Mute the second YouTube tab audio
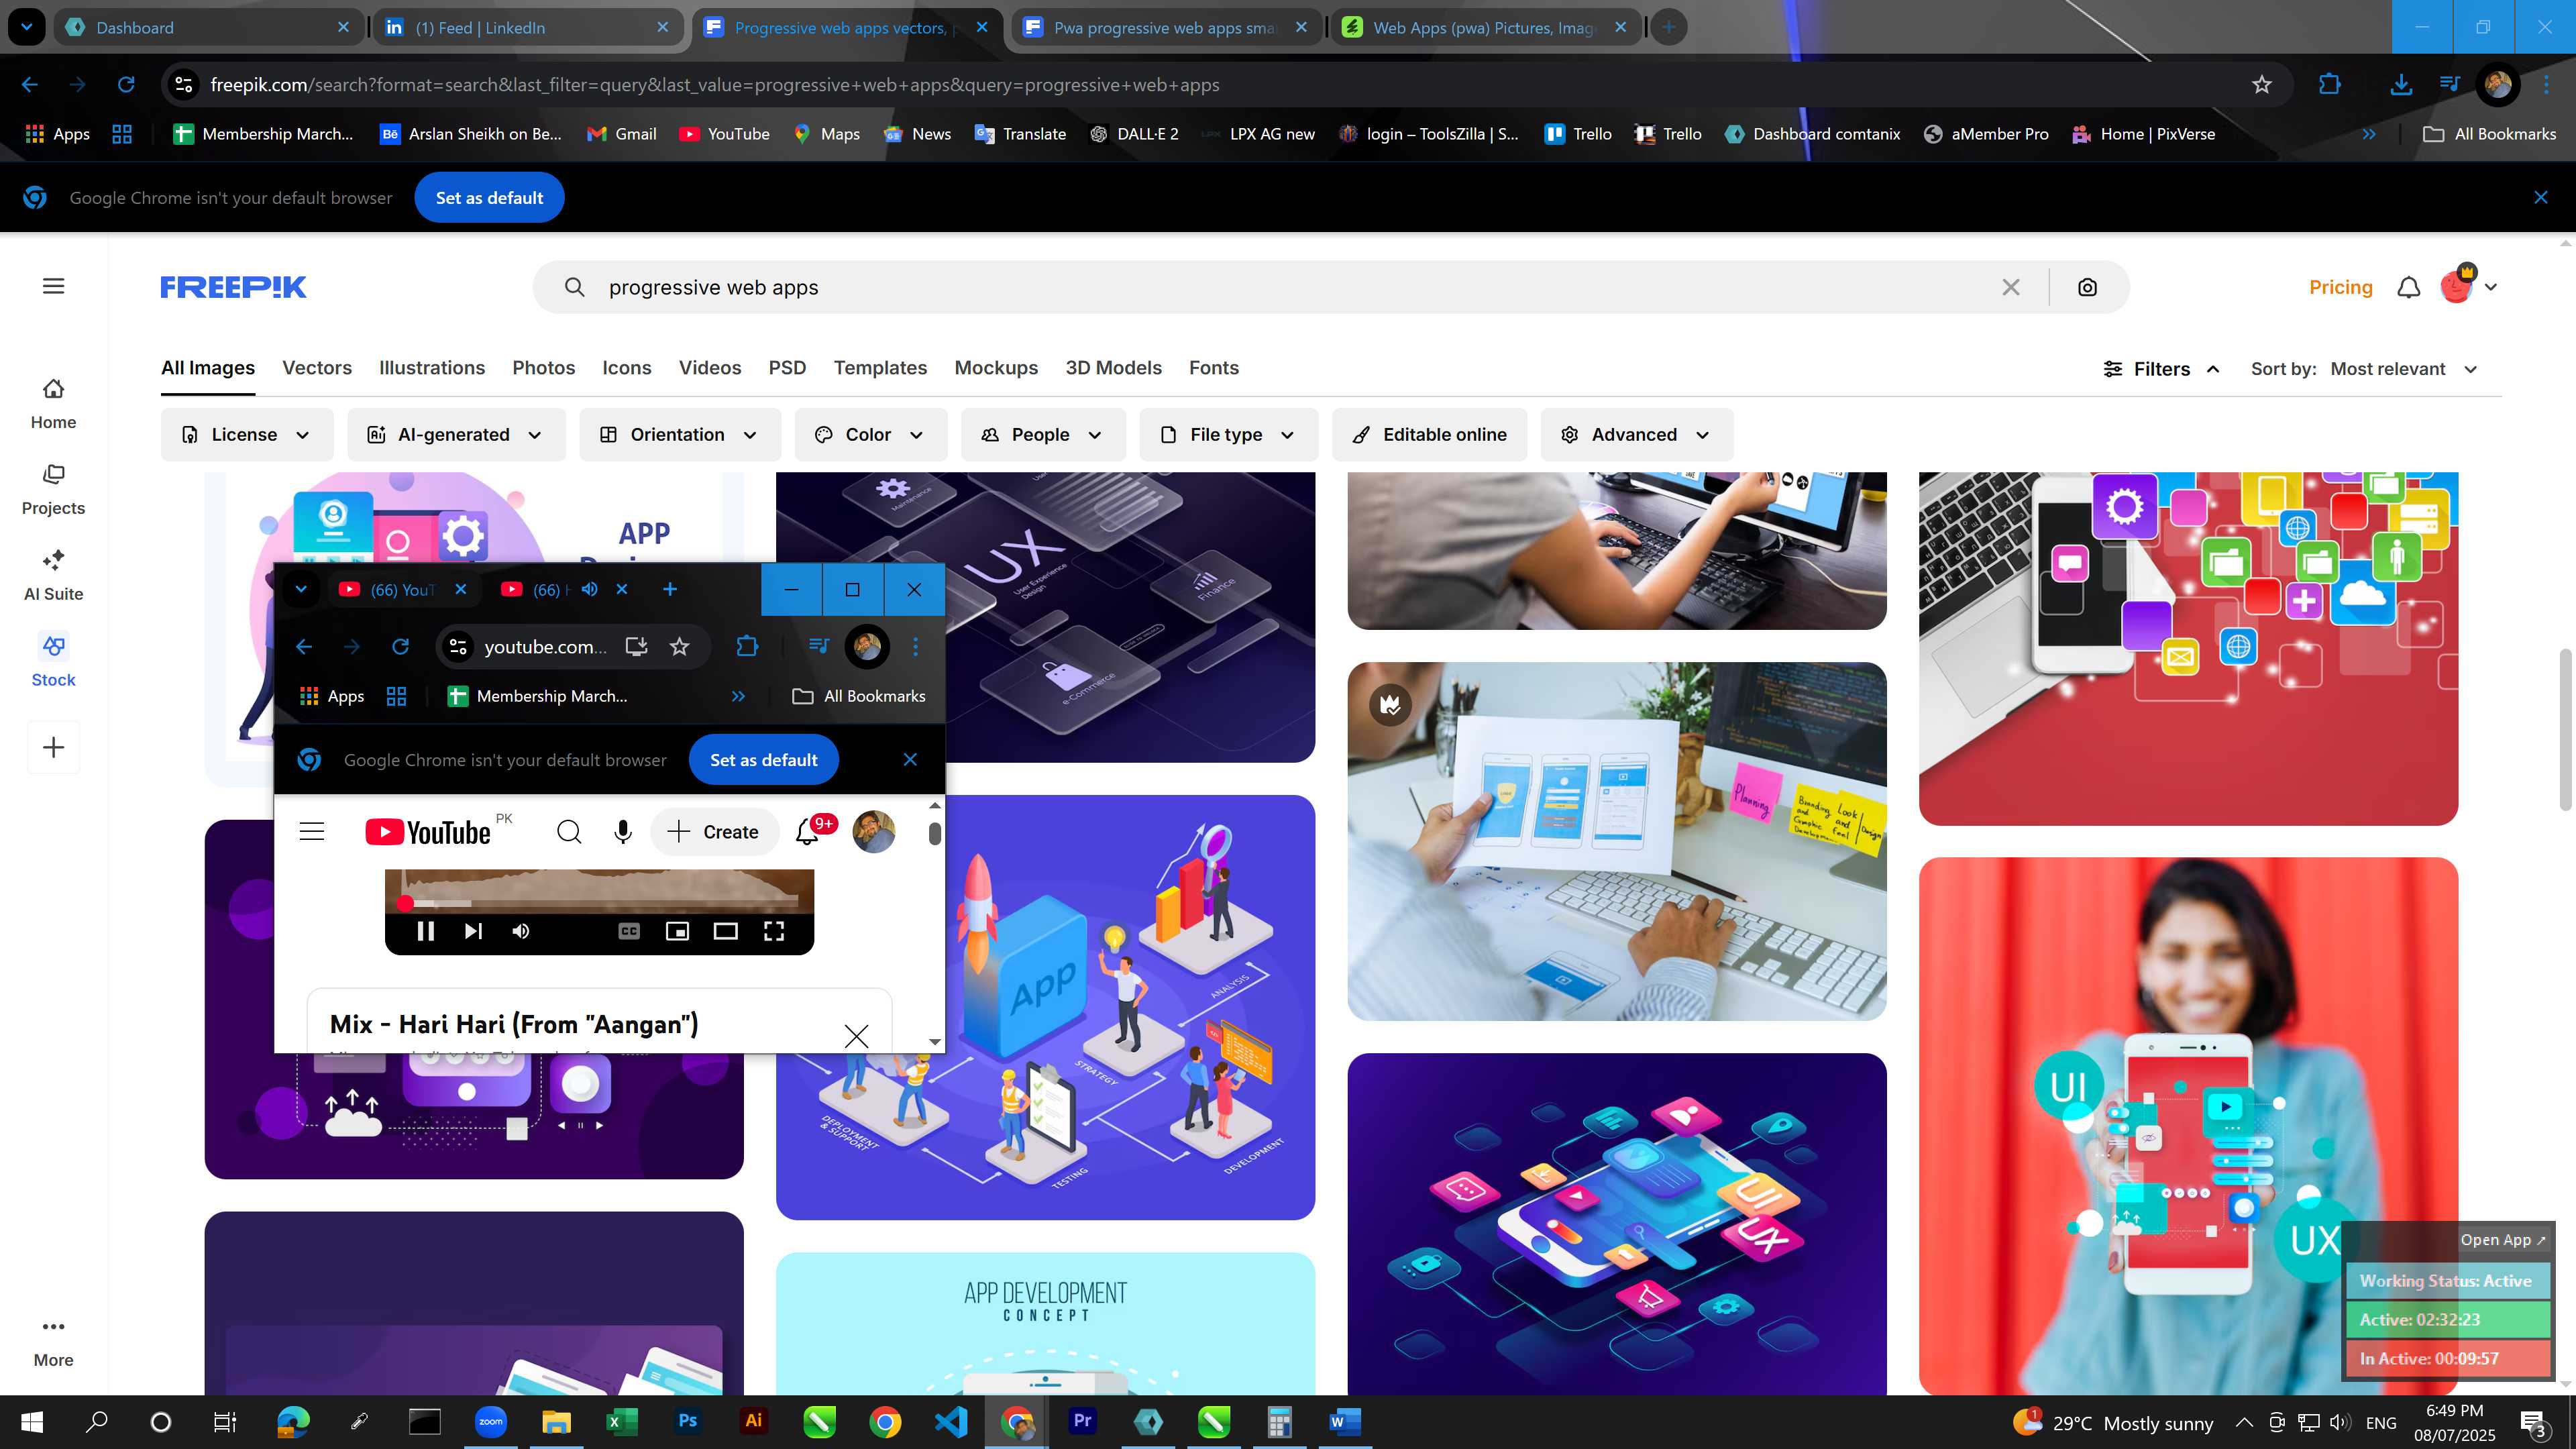The width and height of the screenshot is (2576, 1449). [590, 589]
